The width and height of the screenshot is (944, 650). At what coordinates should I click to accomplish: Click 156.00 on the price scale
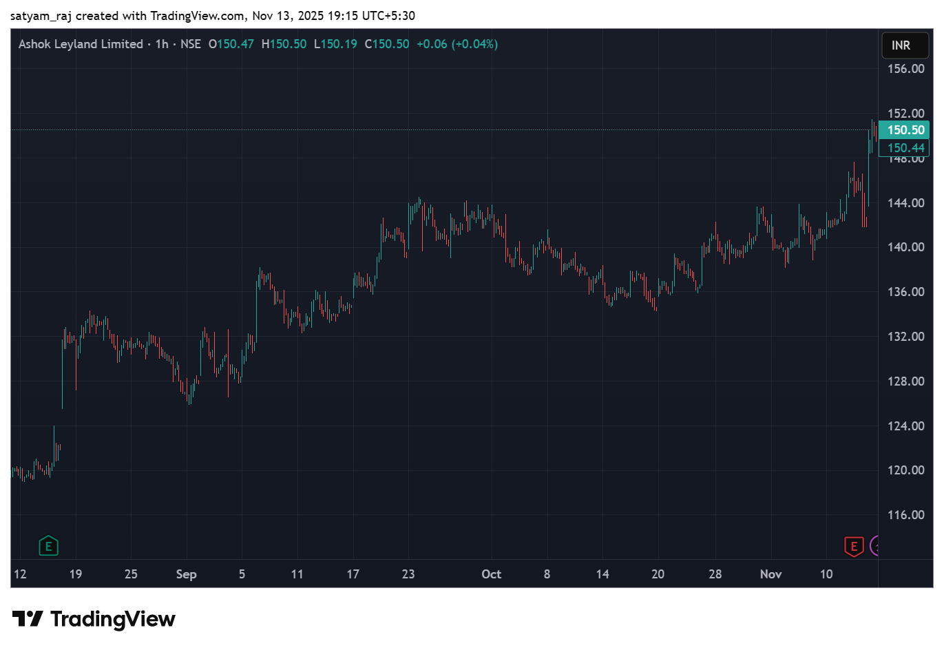[x=905, y=69]
